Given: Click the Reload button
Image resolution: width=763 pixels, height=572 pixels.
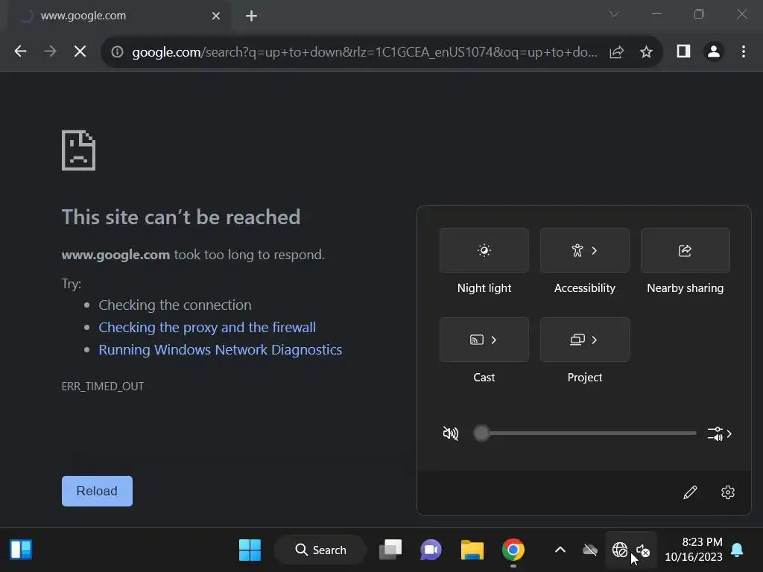Looking at the screenshot, I should point(97,491).
